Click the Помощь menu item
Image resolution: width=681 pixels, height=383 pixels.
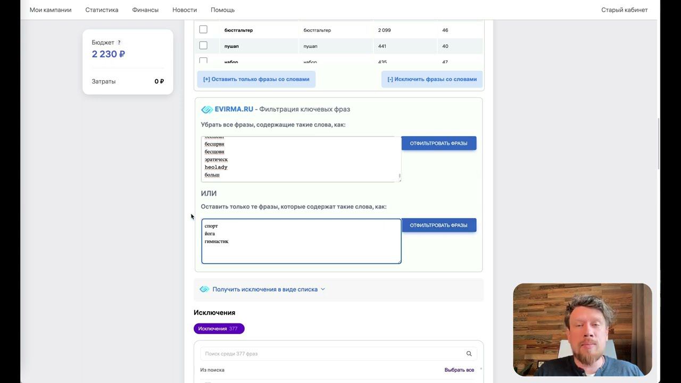coord(222,10)
